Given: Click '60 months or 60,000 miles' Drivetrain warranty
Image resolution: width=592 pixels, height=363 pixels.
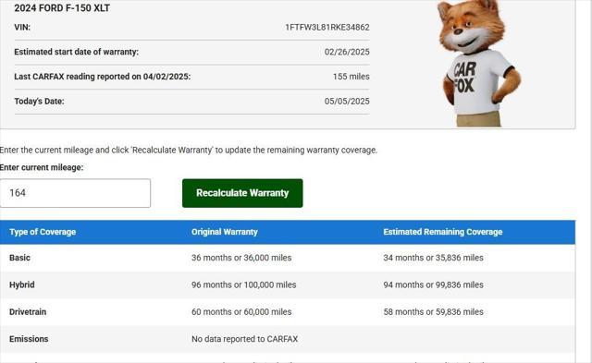Looking at the screenshot, I should [241, 312].
